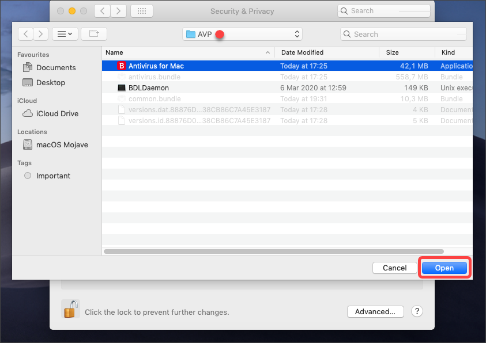Open the selected file
The image size is (486, 343).
(444, 268)
